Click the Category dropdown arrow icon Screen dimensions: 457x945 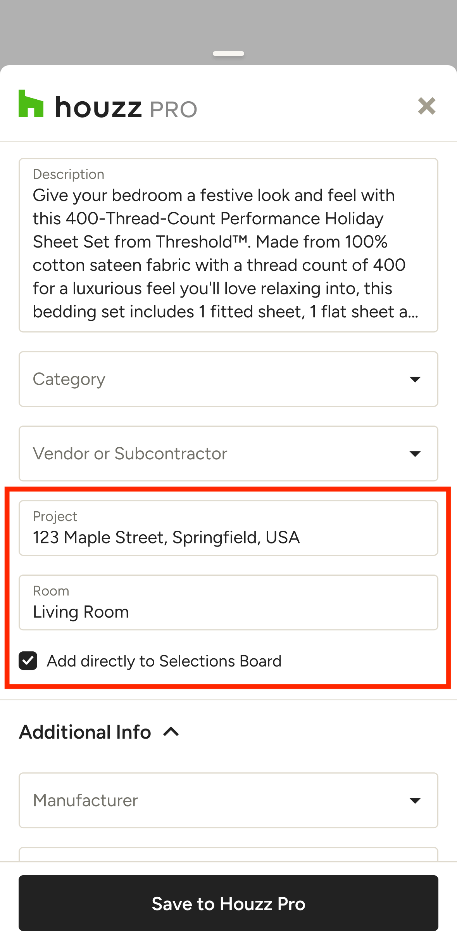pyautogui.click(x=415, y=379)
